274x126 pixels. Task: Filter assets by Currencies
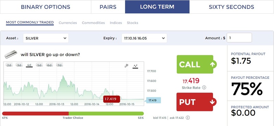pos(68,23)
